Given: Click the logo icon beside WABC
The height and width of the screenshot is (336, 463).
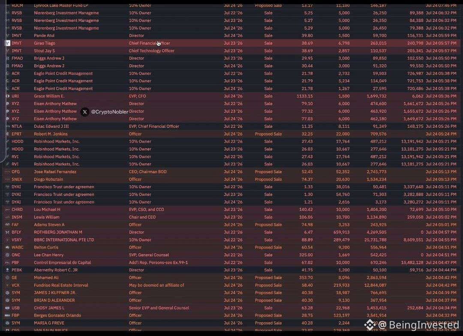Looking at the screenshot, I should point(8,247).
